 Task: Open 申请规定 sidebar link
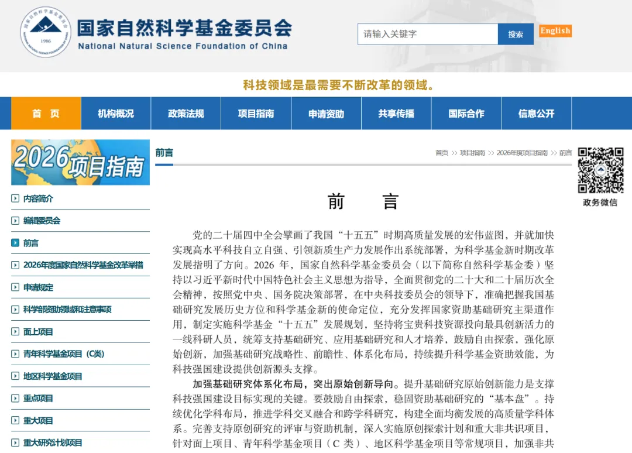click(x=38, y=287)
